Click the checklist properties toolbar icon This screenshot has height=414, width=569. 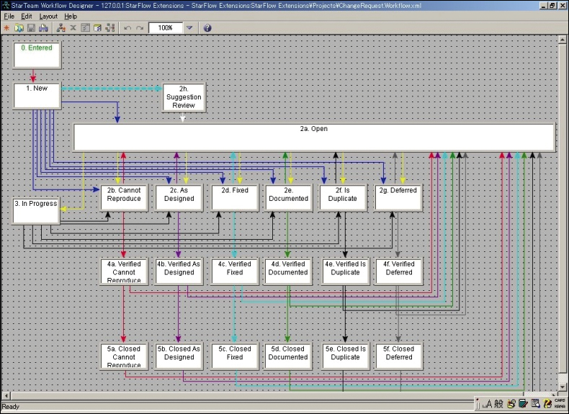pyautogui.click(x=85, y=28)
